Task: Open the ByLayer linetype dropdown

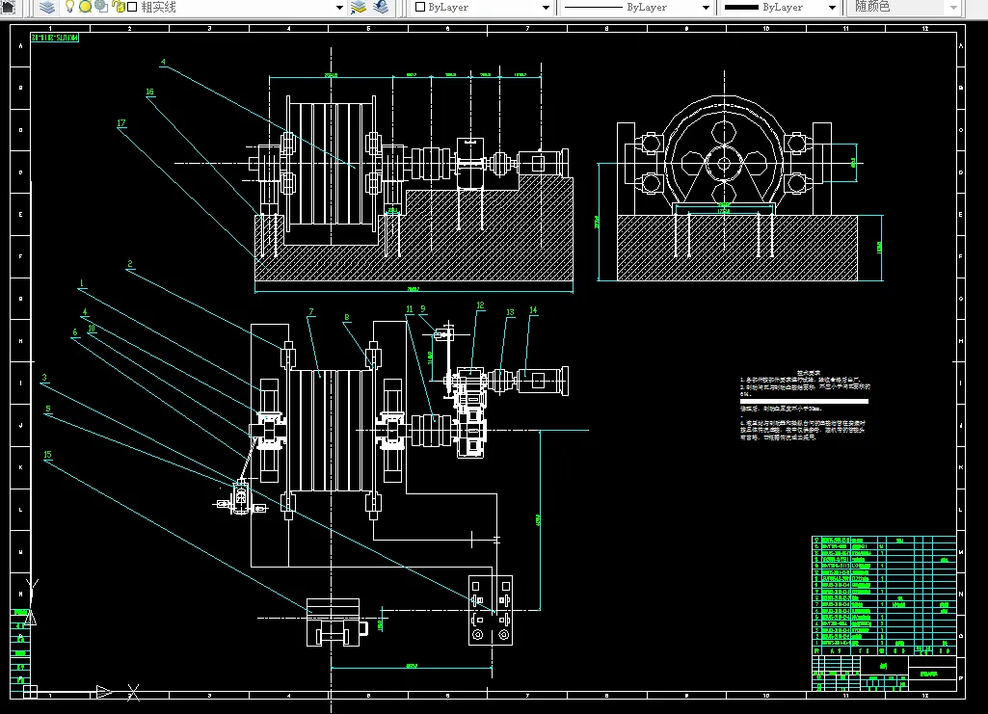Action: [706, 8]
